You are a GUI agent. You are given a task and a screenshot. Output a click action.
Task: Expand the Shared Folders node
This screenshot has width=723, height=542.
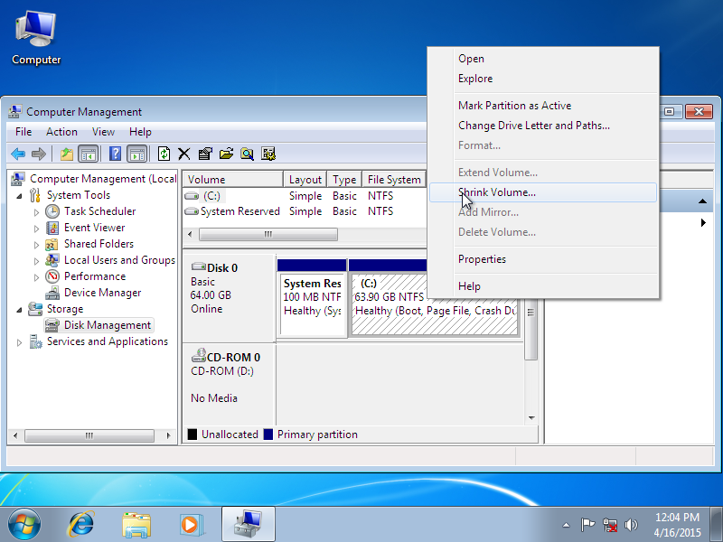pyautogui.click(x=36, y=245)
